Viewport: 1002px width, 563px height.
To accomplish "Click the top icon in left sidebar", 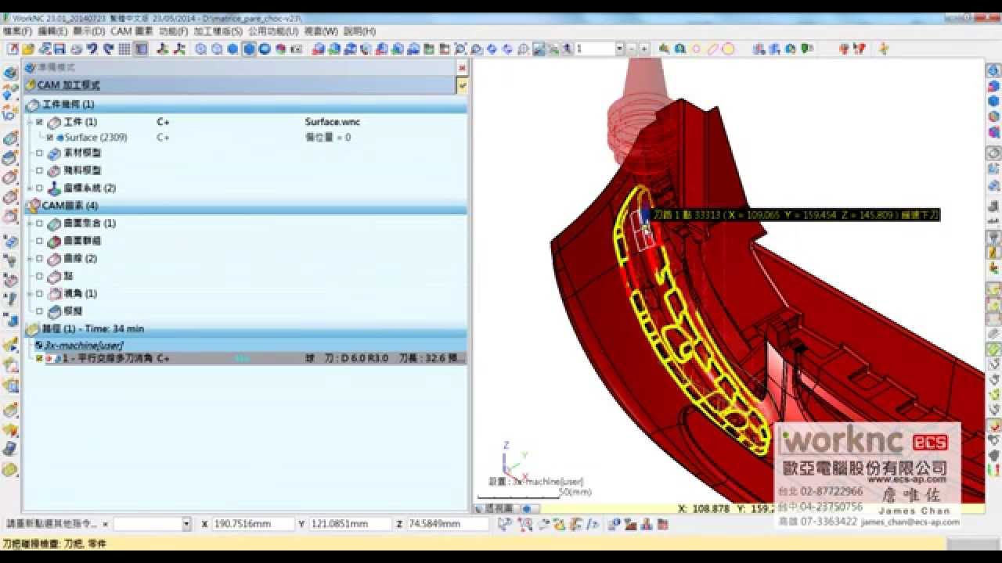I will coord(10,73).
